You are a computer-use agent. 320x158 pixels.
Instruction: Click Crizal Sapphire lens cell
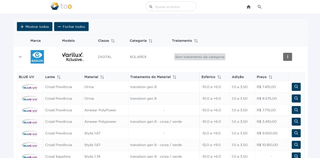pos(58,156)
